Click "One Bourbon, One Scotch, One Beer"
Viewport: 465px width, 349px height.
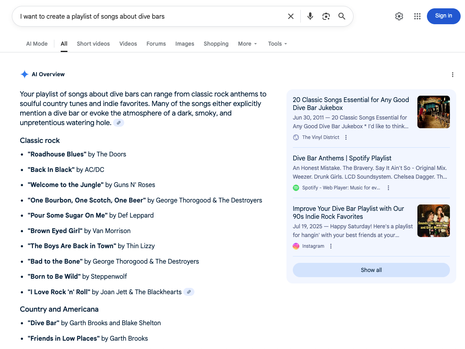click(145, 201)
